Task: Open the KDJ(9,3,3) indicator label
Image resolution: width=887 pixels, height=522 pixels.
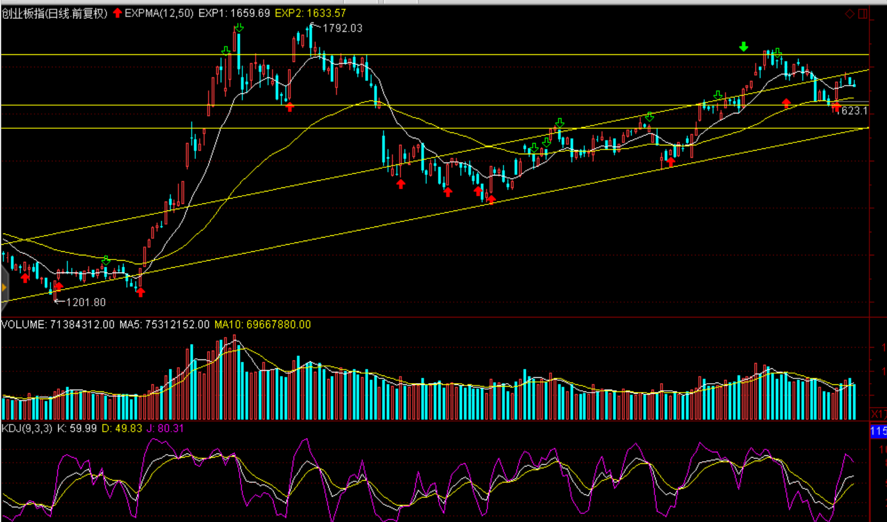Action: pos(27,428)
